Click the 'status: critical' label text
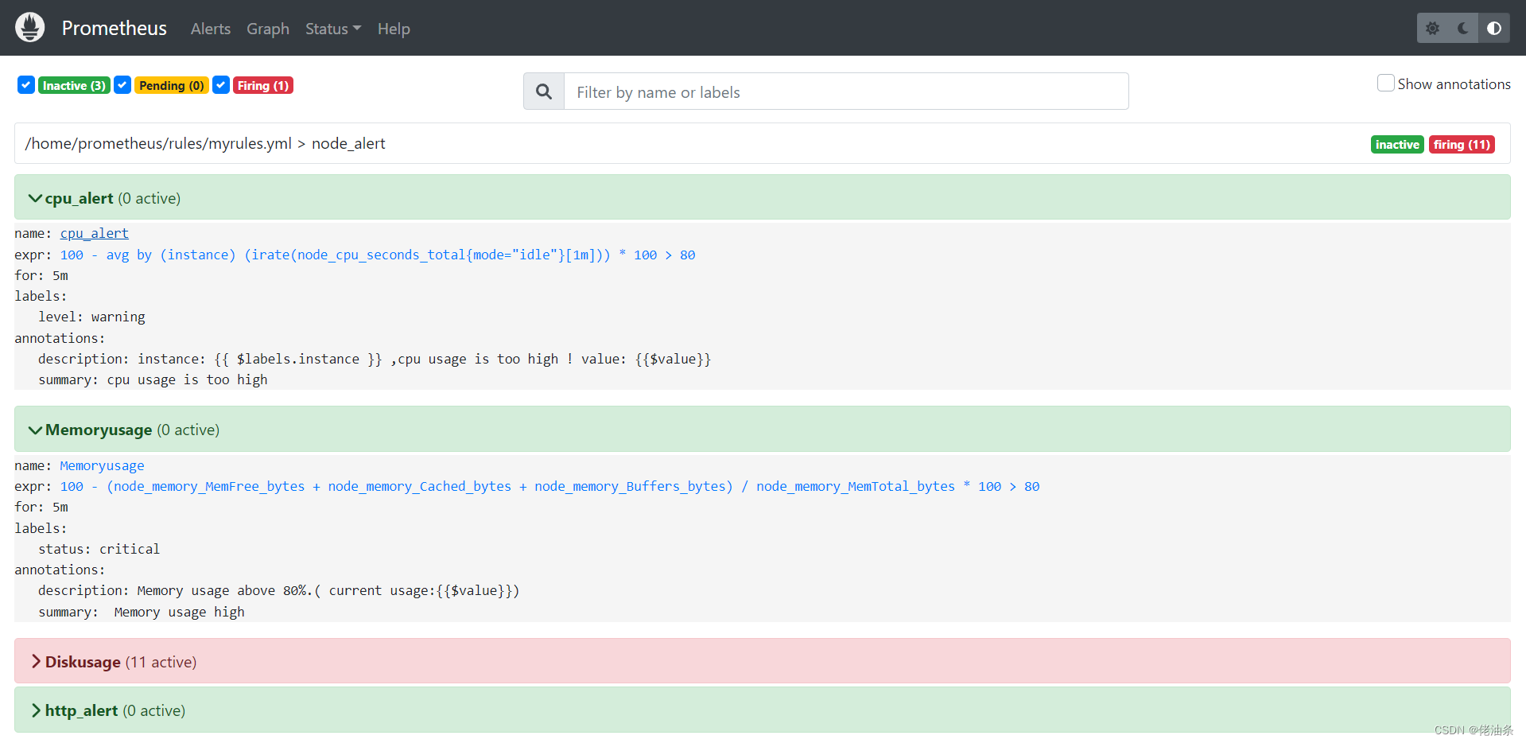 99,549
